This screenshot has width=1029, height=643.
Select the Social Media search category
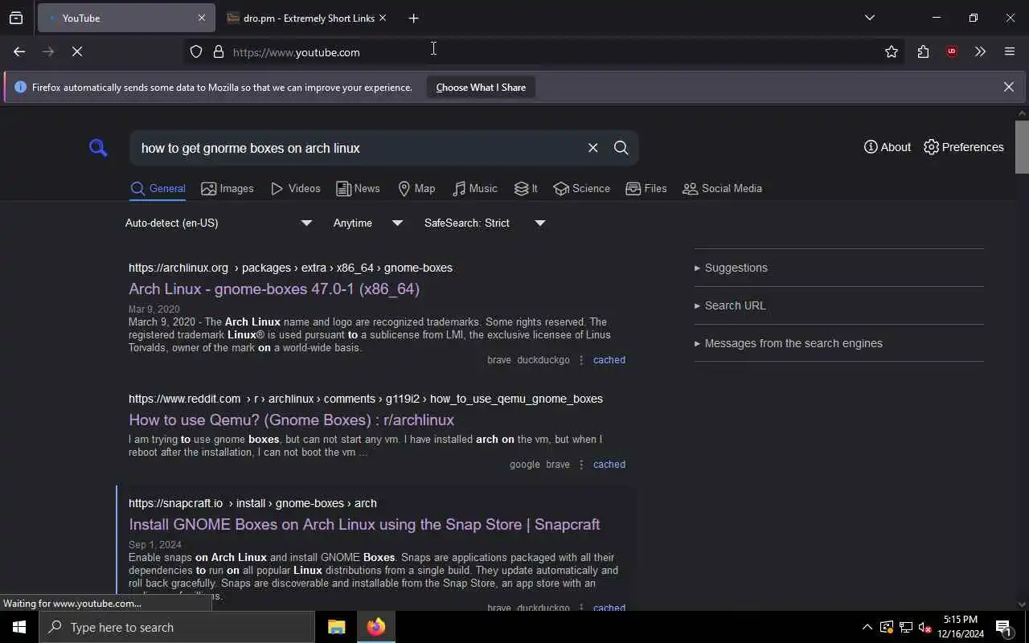(722, 189)
